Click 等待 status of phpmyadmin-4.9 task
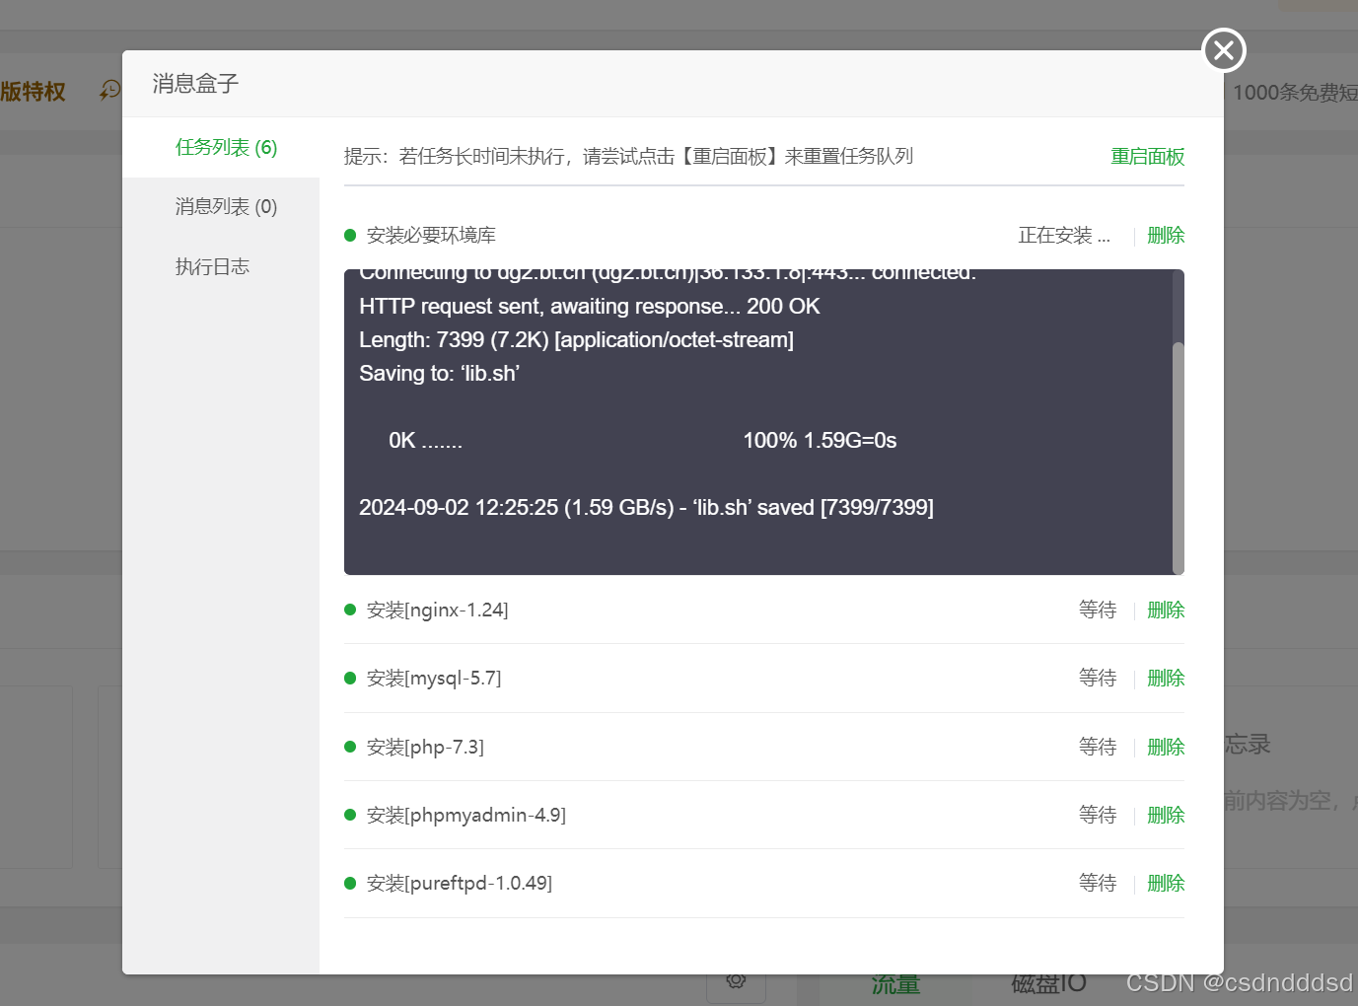The width and height of the screenshot is (1358, 1006). (1098, 816)
